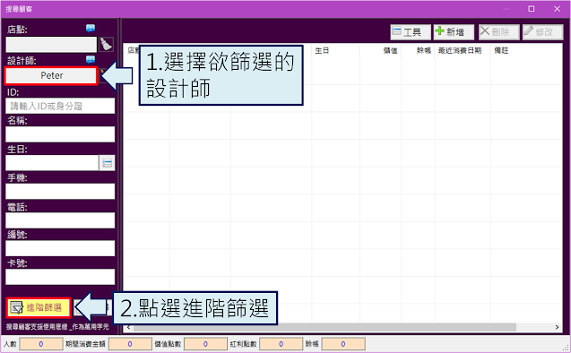Sort by 最近消費日期 column header

[x=460, y=50]
